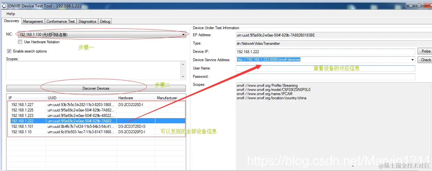Click the Password input field
Image resolution: width=432 pixels, height=171 pixels.
325,77
